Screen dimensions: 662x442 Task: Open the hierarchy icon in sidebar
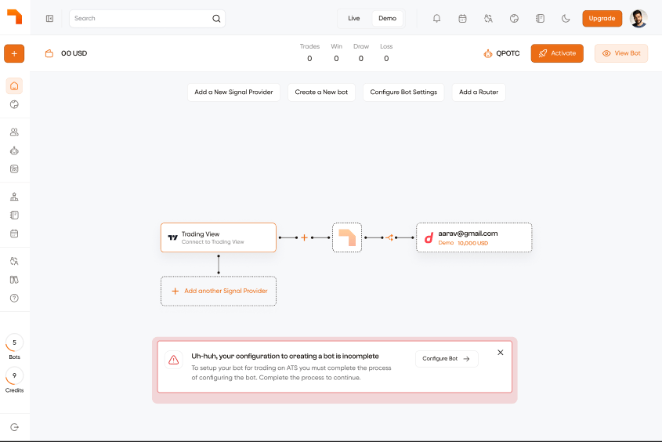[x=14, y=197]
